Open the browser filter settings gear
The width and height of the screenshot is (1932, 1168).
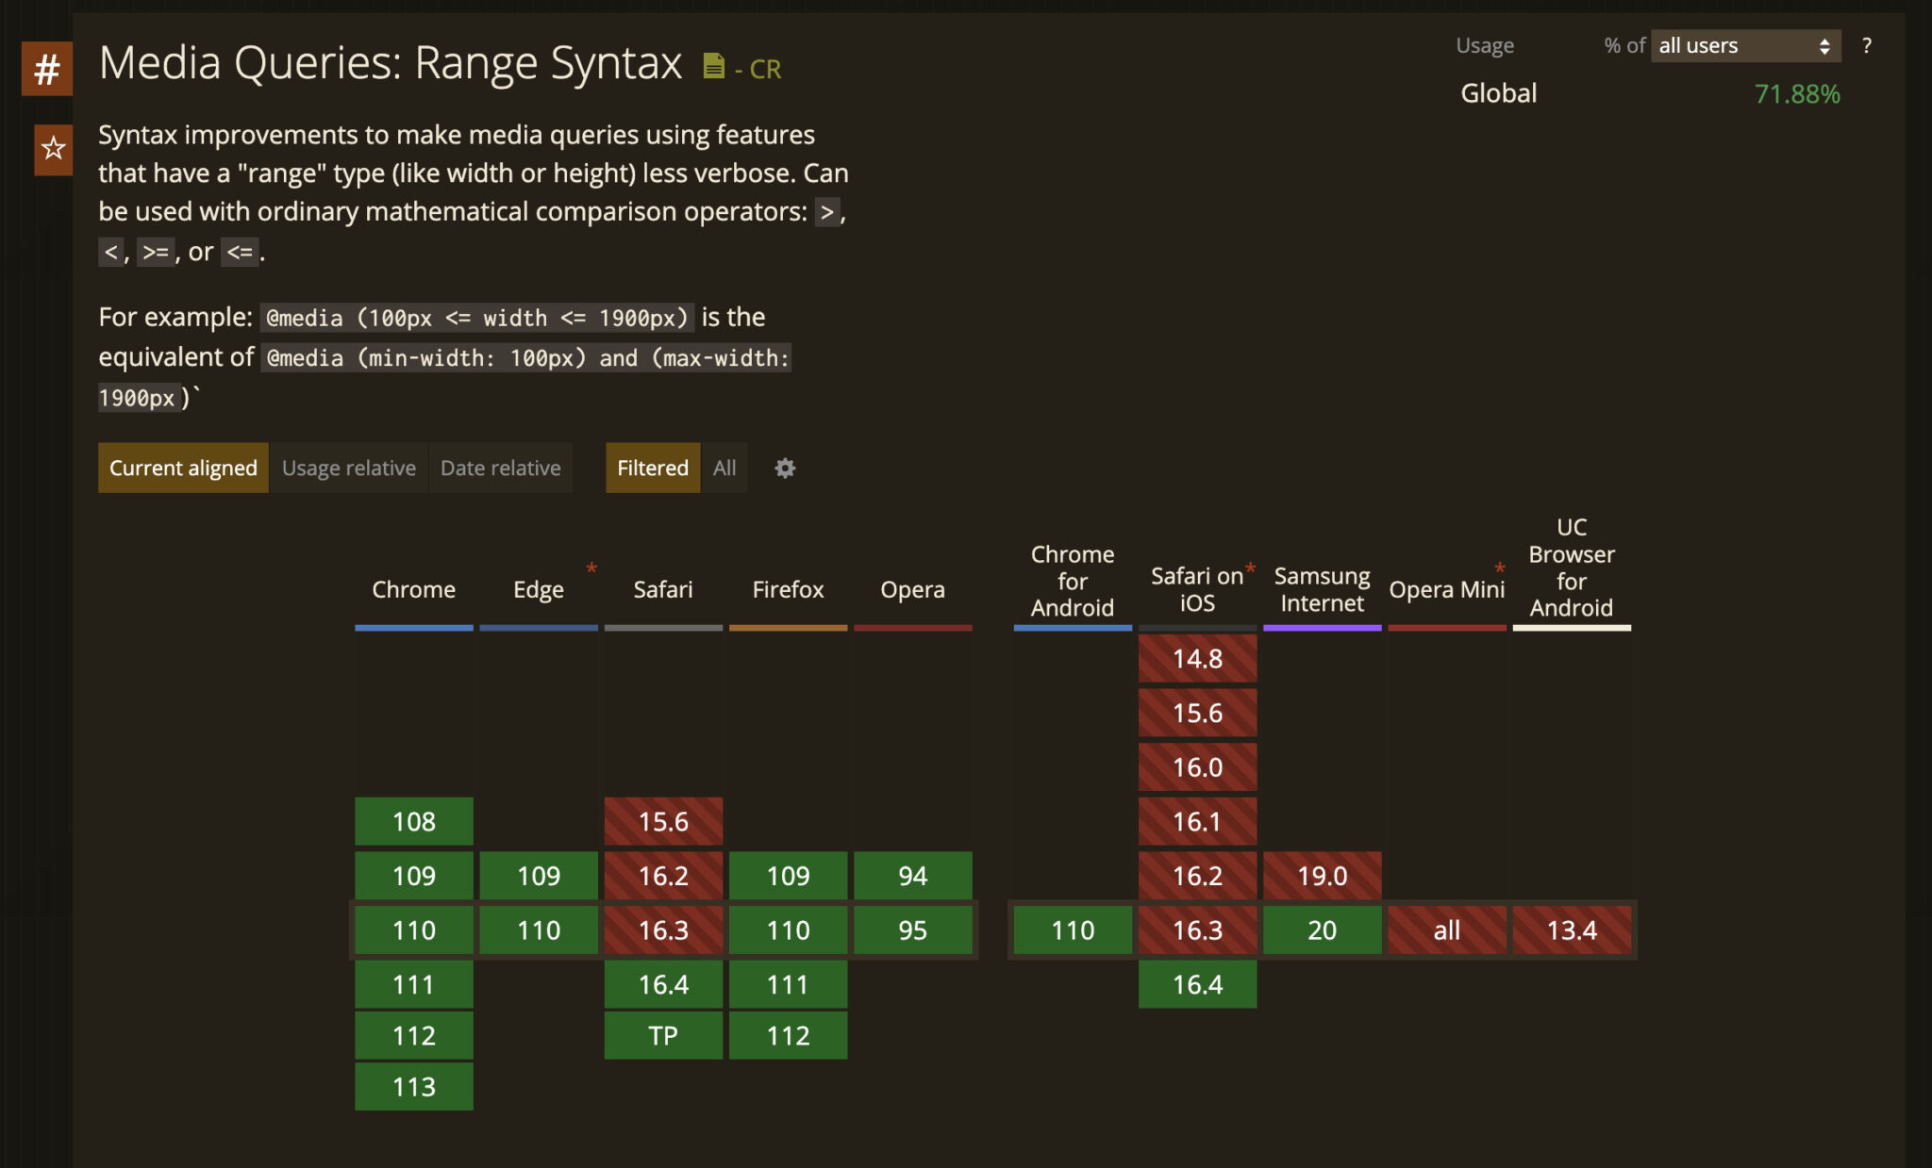(x=785, y=468)
